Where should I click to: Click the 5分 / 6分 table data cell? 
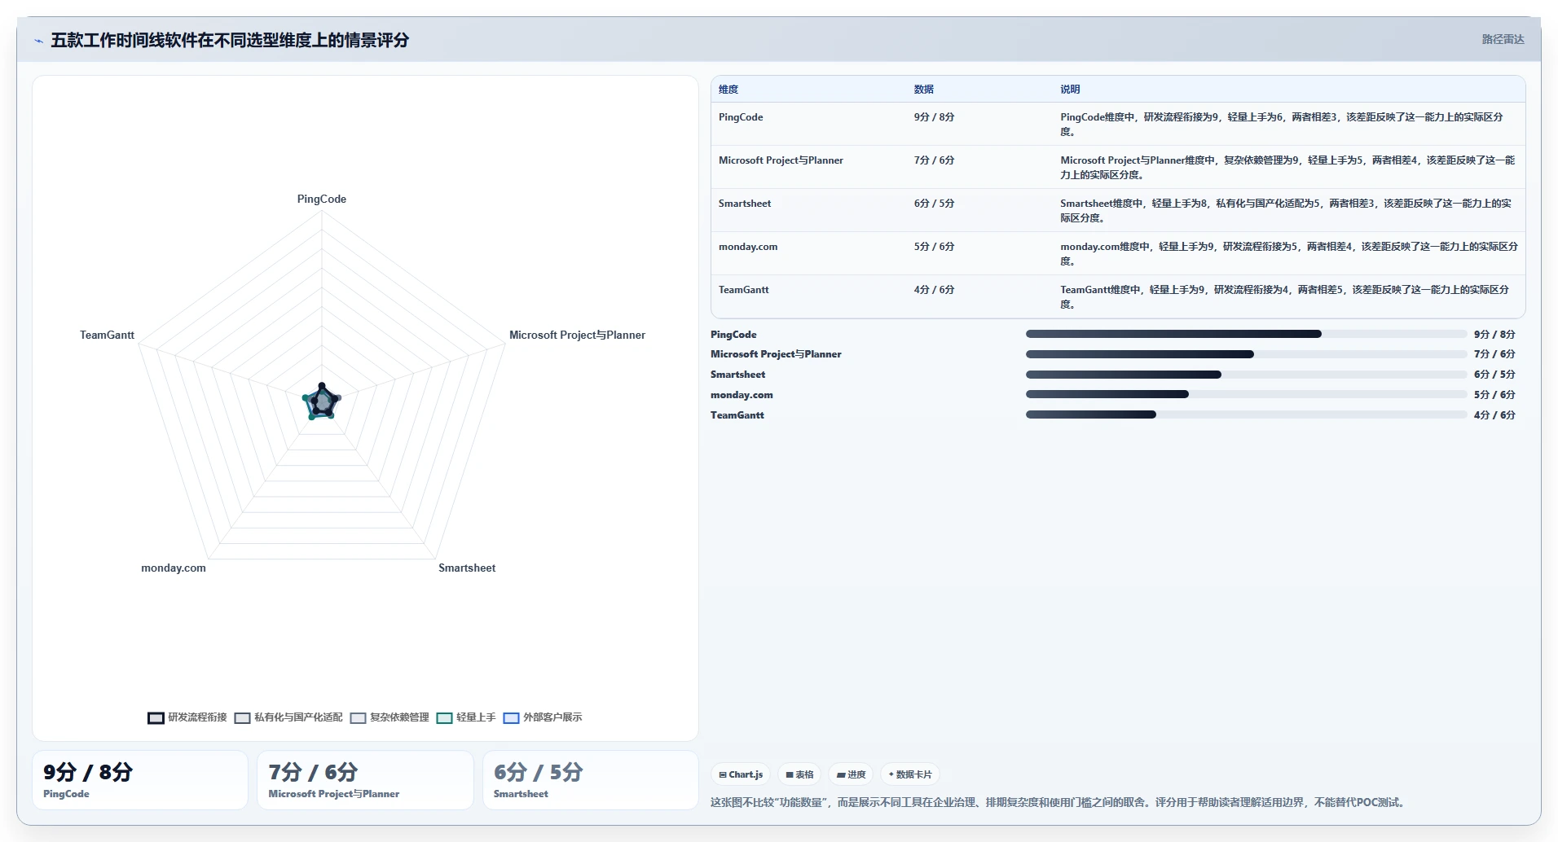point(934,247)
